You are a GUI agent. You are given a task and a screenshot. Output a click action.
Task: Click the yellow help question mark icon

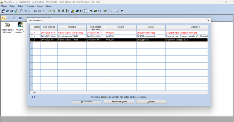(122, 11)
